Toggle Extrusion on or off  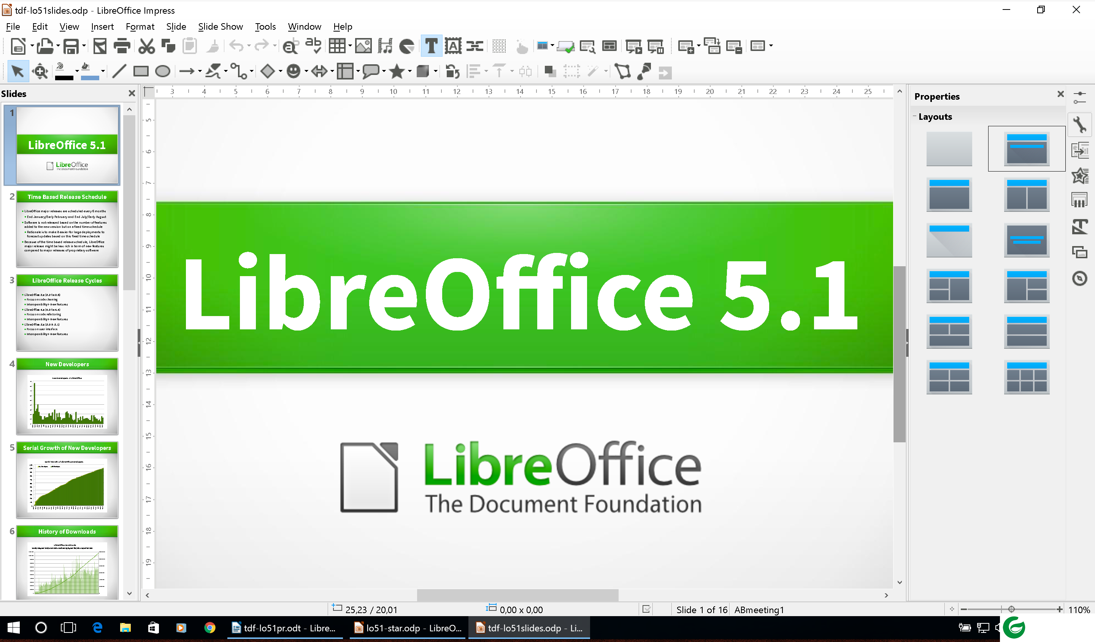(x=665, y=72)
